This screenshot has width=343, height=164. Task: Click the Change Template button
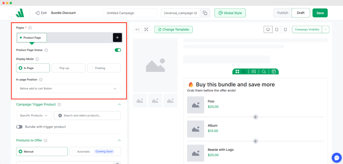[173, 29]
